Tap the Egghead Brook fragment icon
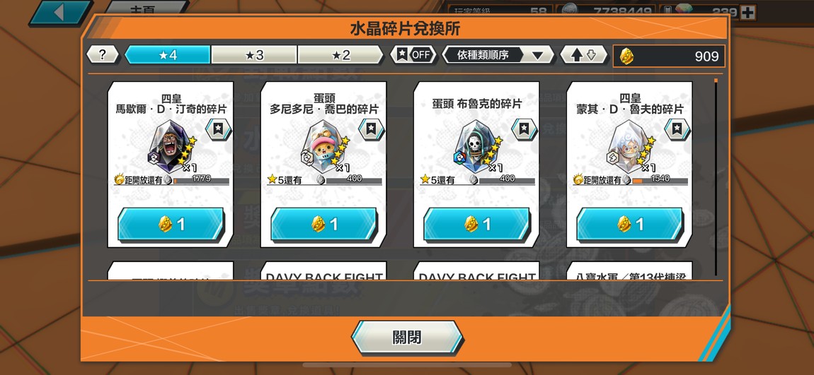814x375 pixels. pyautogui.click(x=476, y=145)
